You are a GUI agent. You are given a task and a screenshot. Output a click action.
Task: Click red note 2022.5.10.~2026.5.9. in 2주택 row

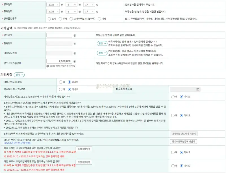[34, 156]
